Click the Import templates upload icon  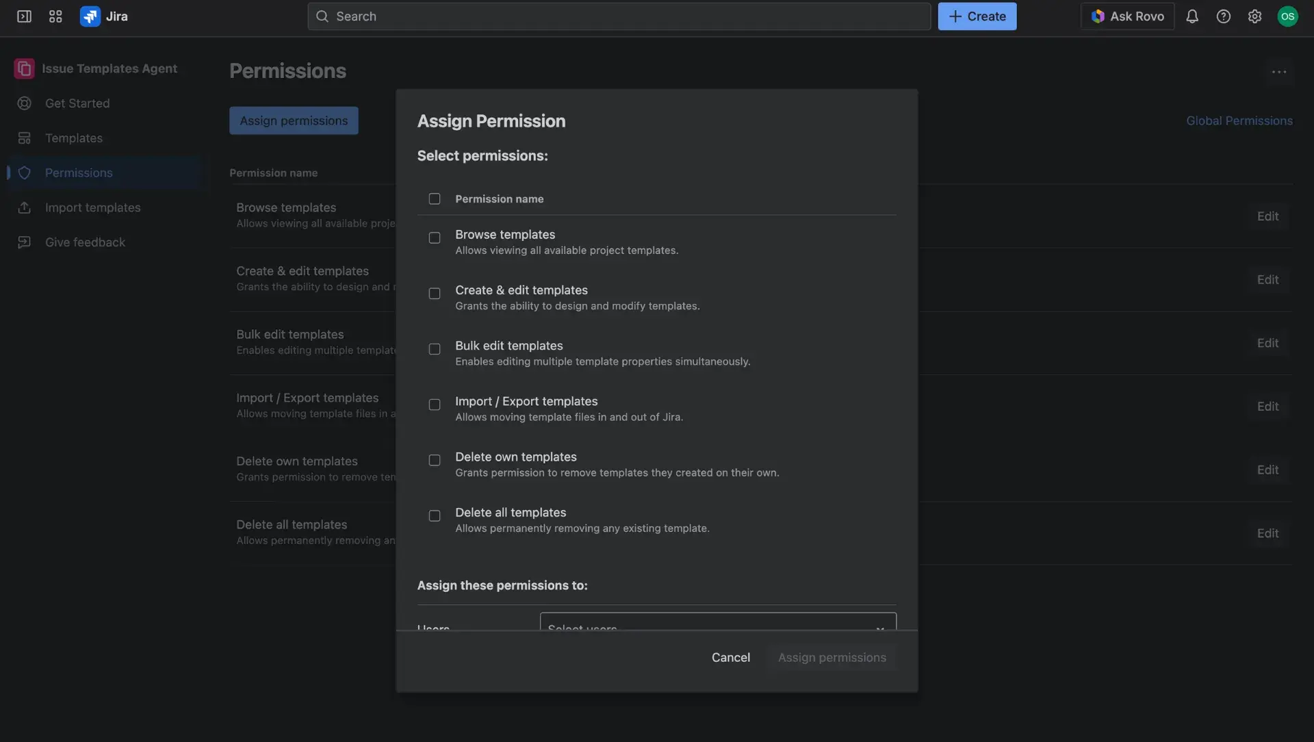(24, 207)
